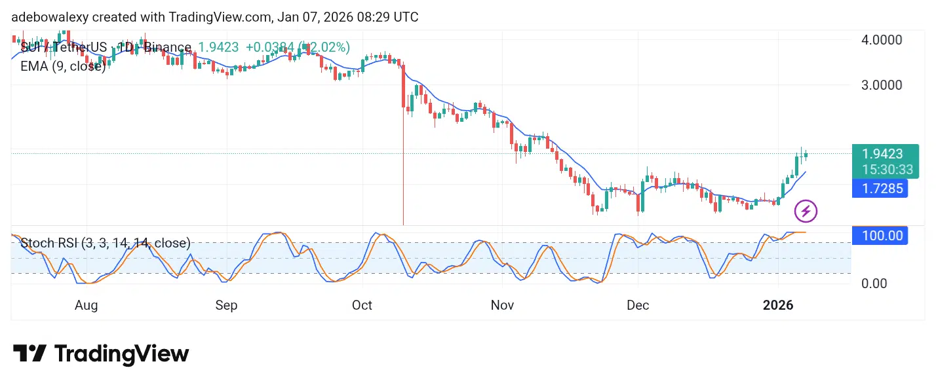The image size is (936, 387).
Task: Click the Dec label on time axis
Action: tap(638, 305)
